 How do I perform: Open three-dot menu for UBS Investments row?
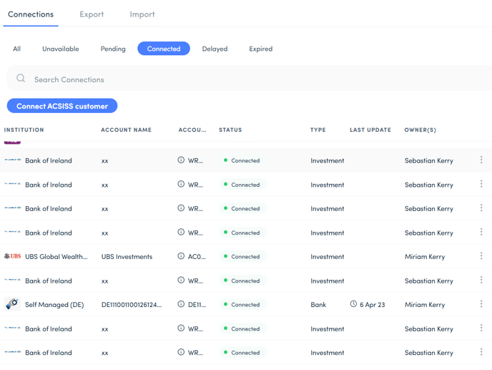point(481,256)
